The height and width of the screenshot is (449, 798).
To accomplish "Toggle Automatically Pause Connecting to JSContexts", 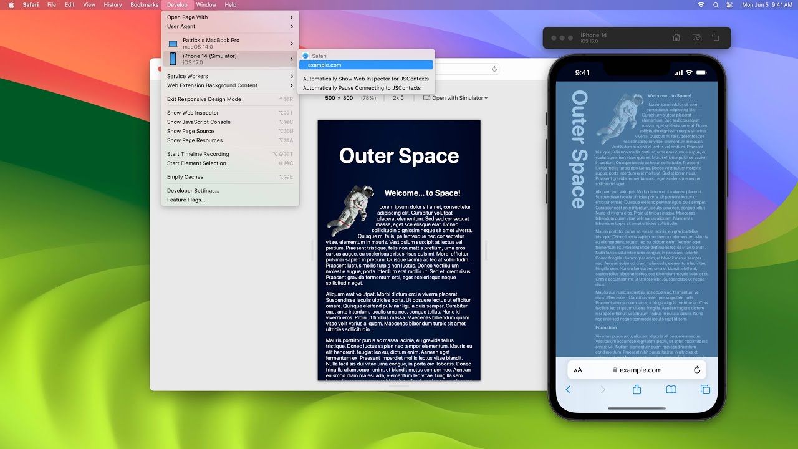I will pyautogui.click(x=366, y=88).
